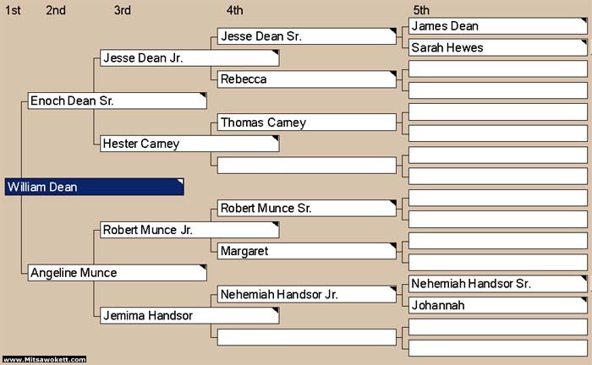
Task: Click corner marker on William Dean box
Action: pyautogui.click(x=181, y=182)
